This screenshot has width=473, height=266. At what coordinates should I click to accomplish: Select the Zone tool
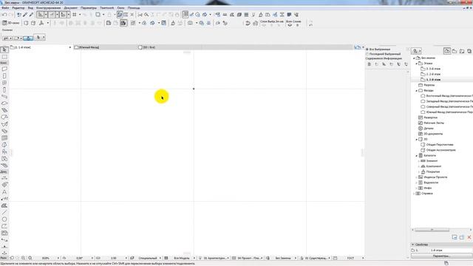(x=4, y=159)
